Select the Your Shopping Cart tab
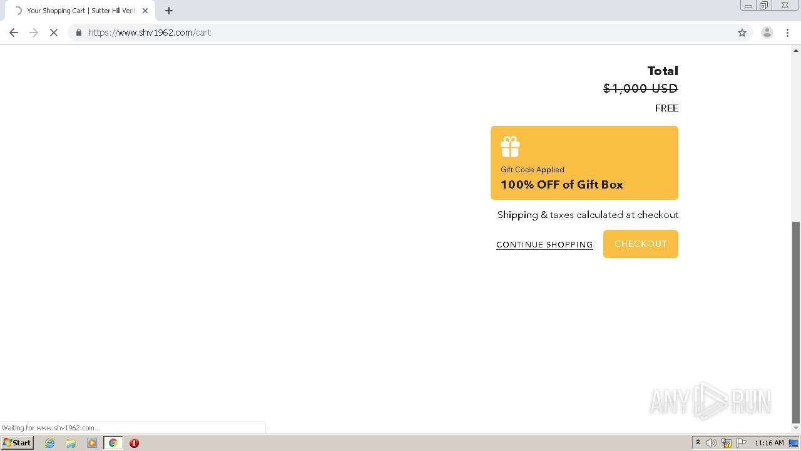This screenshot has height=451, width=801. [x=79, y=11]
